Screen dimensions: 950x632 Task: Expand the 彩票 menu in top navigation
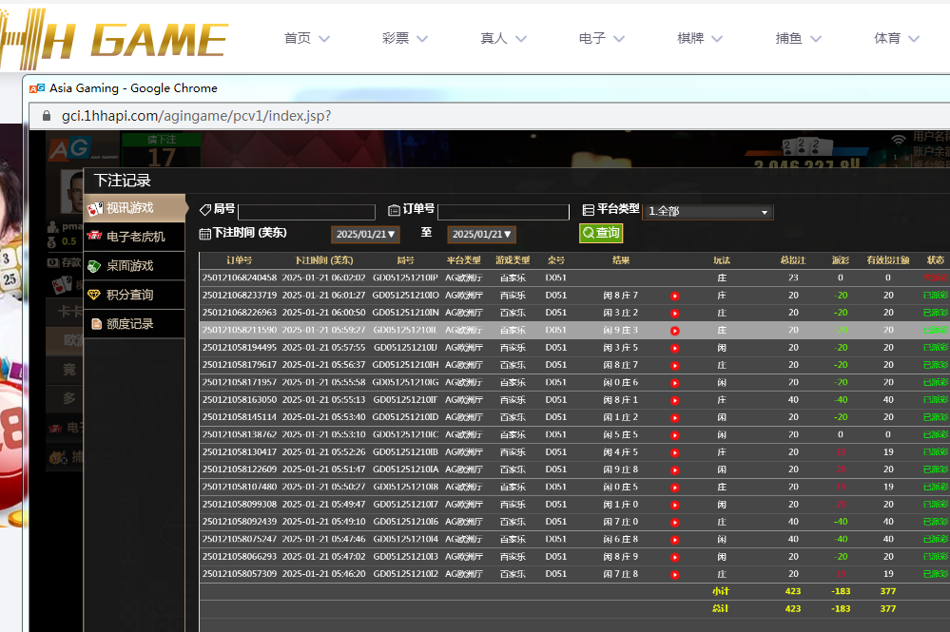(405, 39)
